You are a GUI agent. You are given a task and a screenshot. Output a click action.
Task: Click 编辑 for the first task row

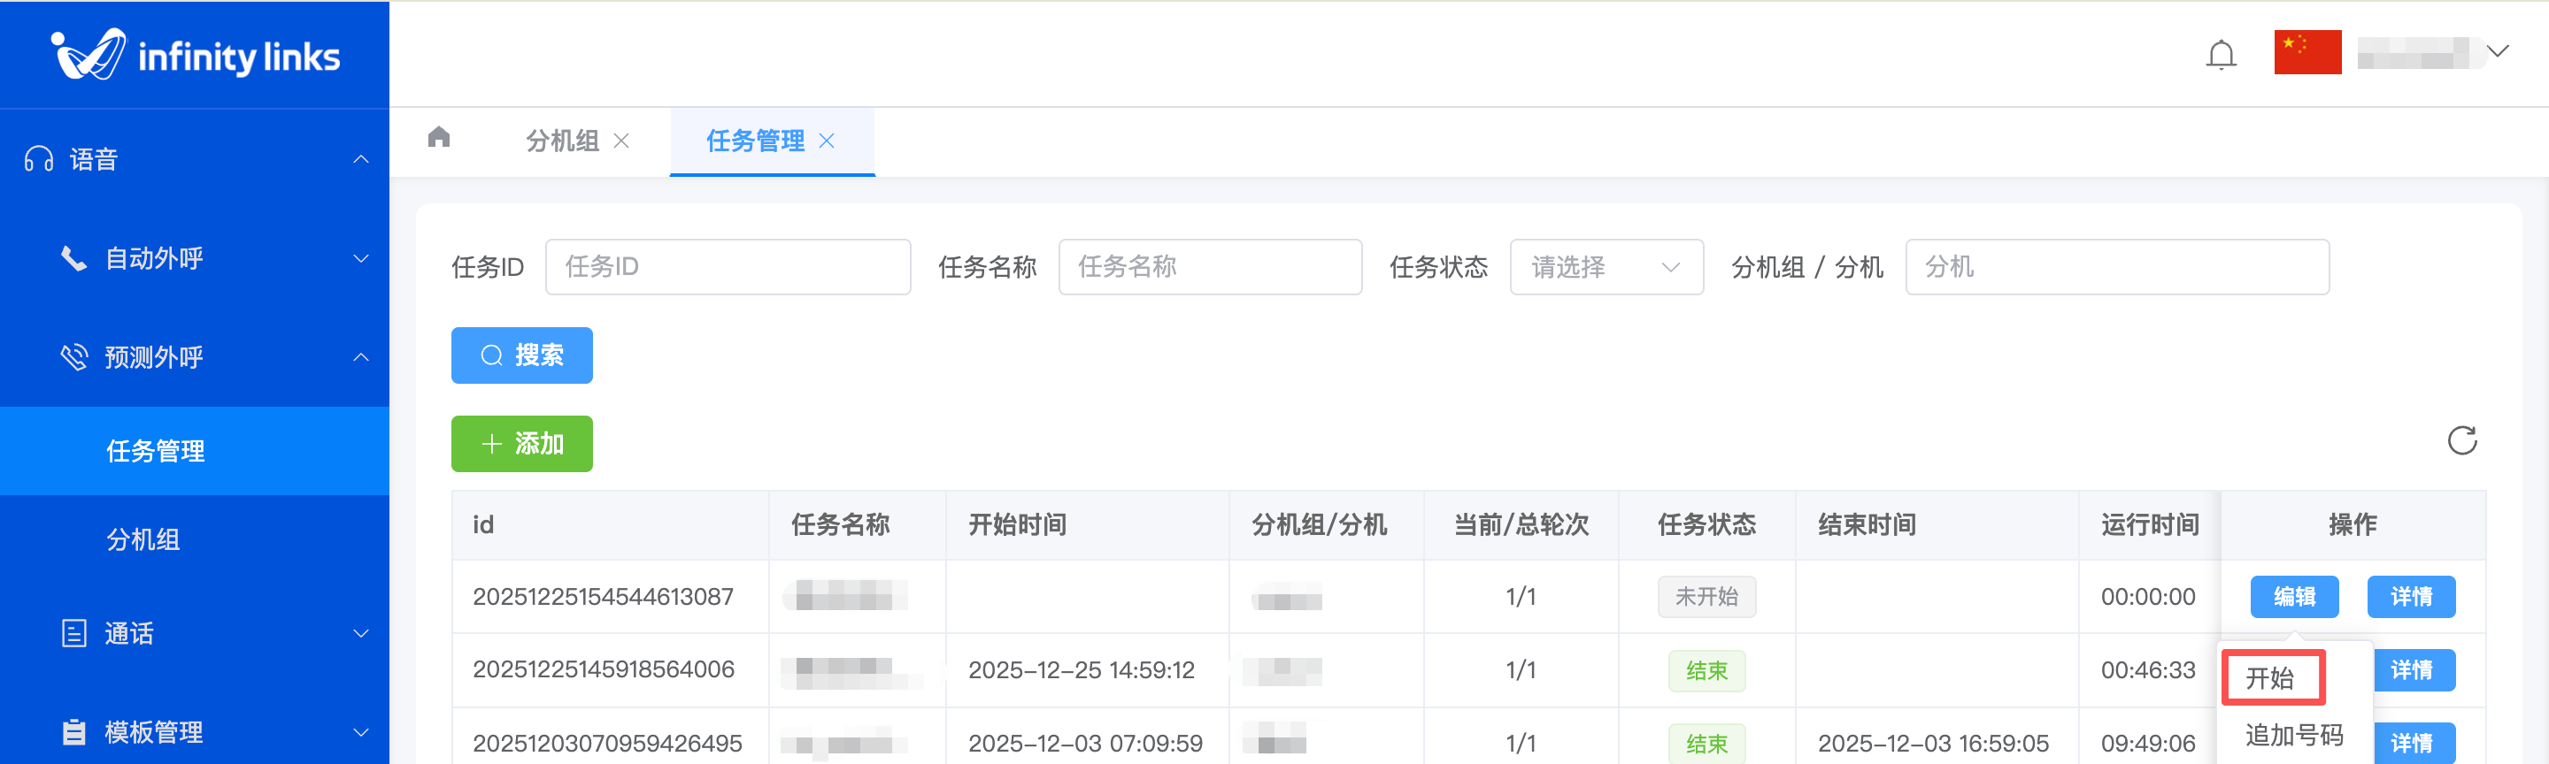point(2292,597)
